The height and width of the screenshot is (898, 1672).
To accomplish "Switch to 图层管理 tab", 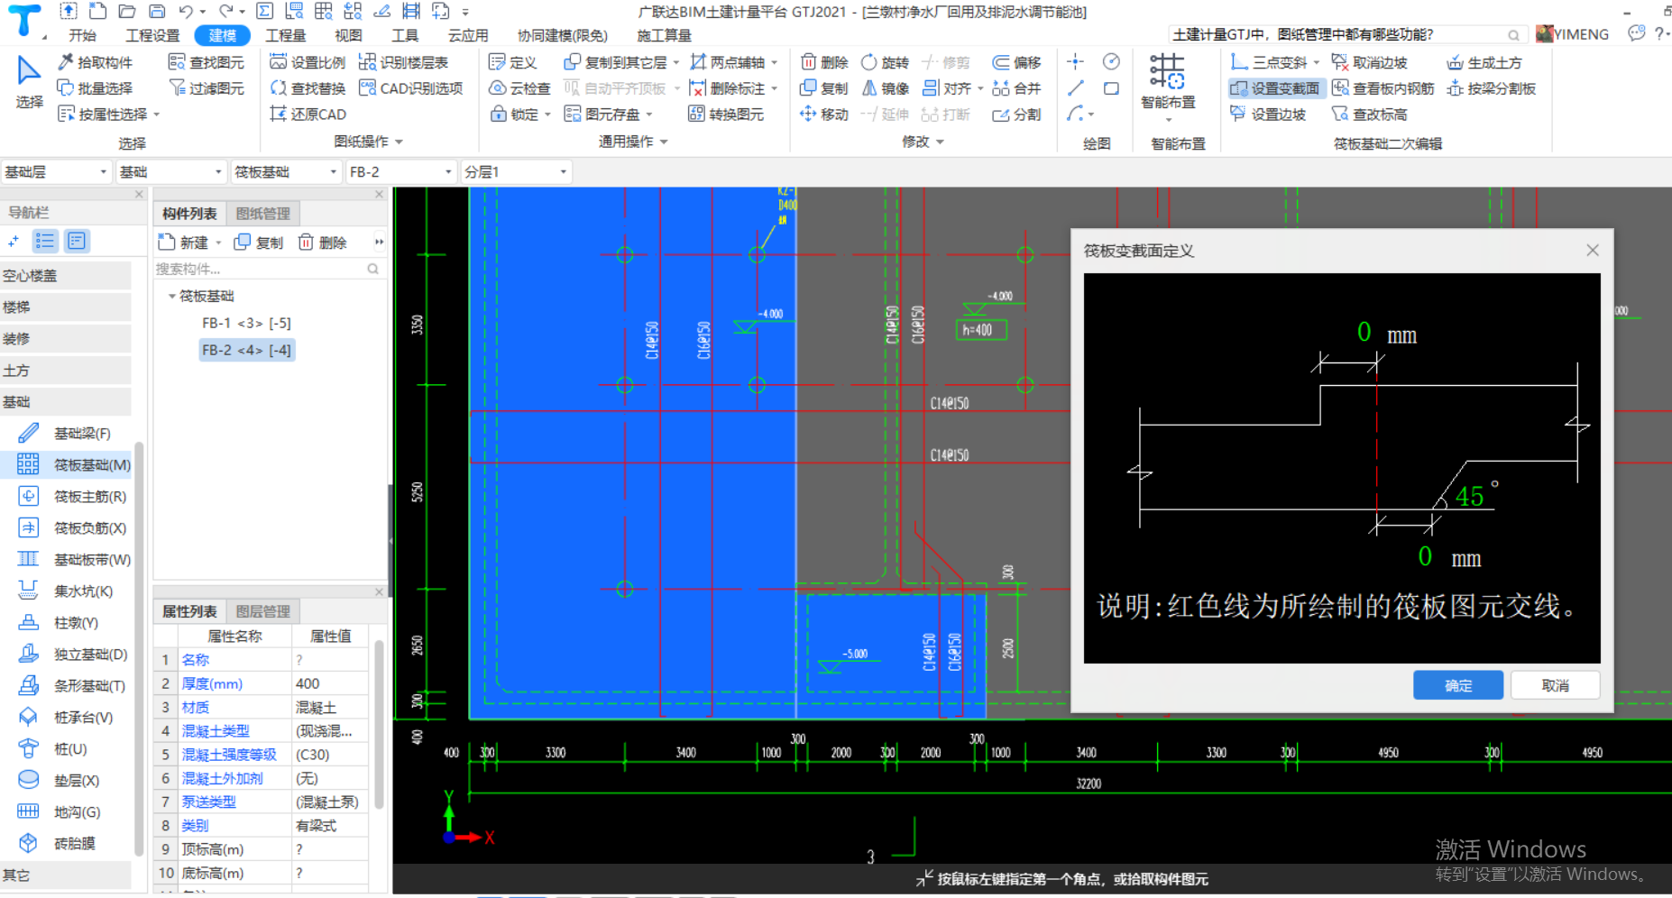I will (262, 611).
